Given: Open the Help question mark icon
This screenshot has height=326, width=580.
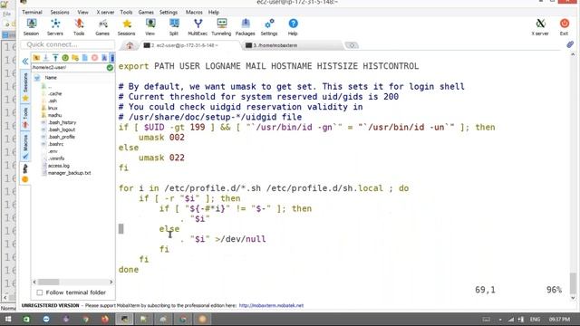Looking at the screenshot, I should click(x=293, y=27).
